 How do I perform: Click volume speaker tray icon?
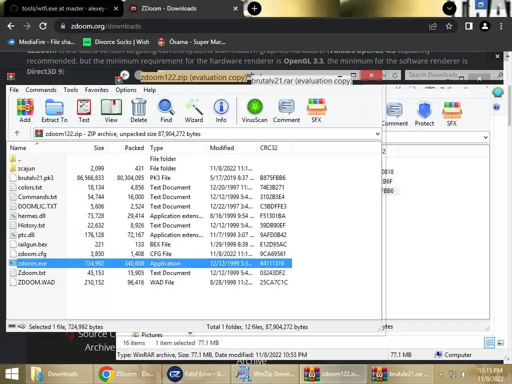point(464,374)
